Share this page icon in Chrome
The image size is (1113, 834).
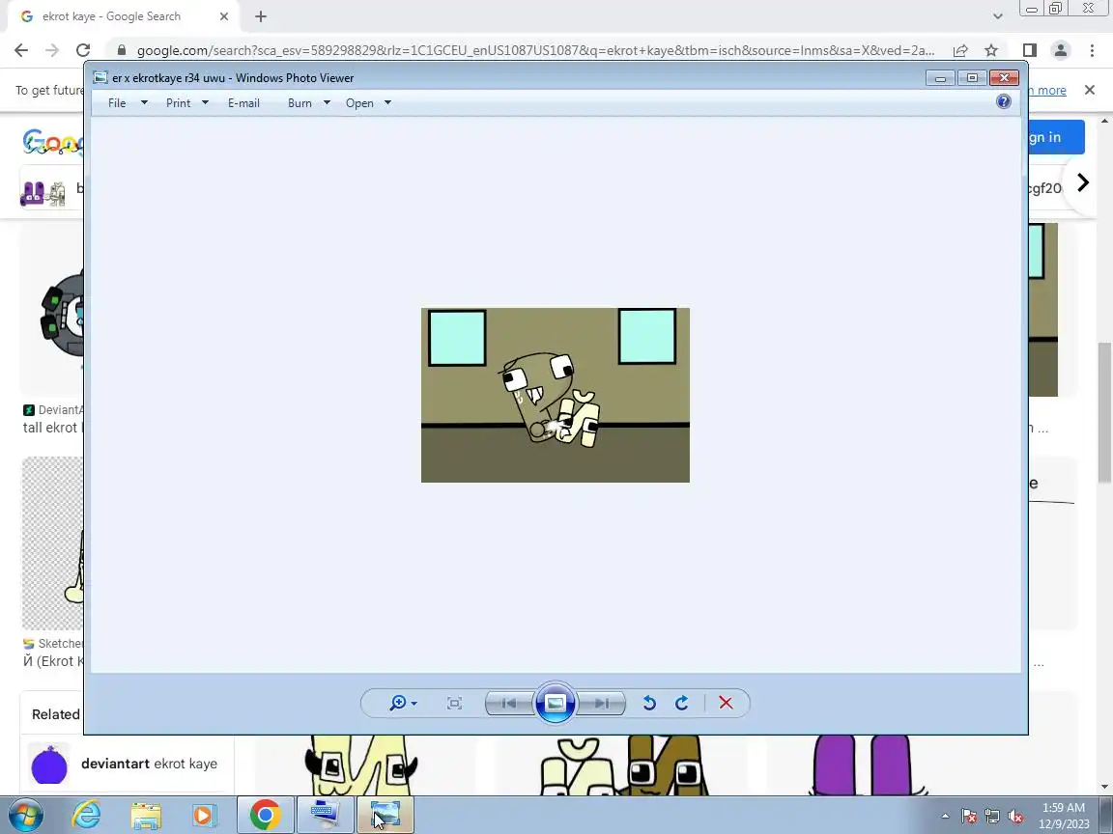(x=960, y=50)
